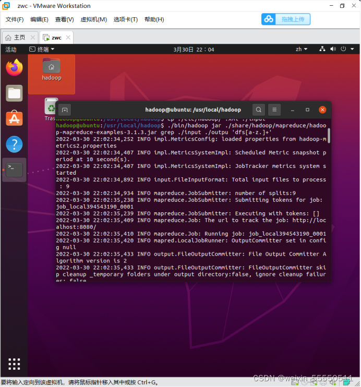Launch Ubuntu Software from the dock

point(14,118)
